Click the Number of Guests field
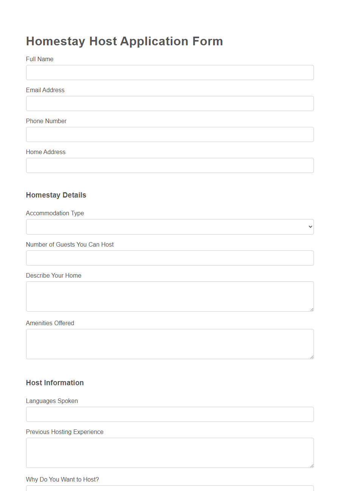This screenshot has width=340, height=491. click(170, 258)
